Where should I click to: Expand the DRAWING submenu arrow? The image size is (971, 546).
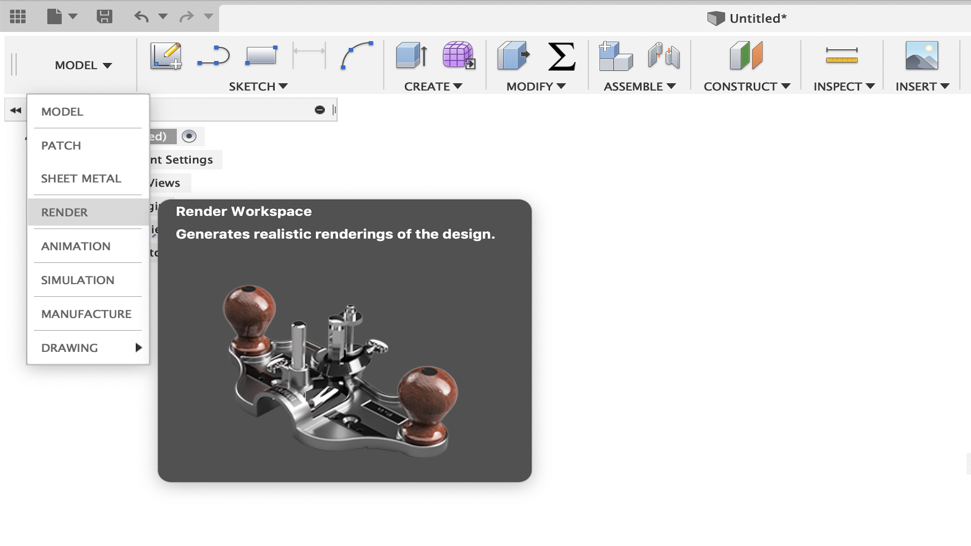pos(138,348)
